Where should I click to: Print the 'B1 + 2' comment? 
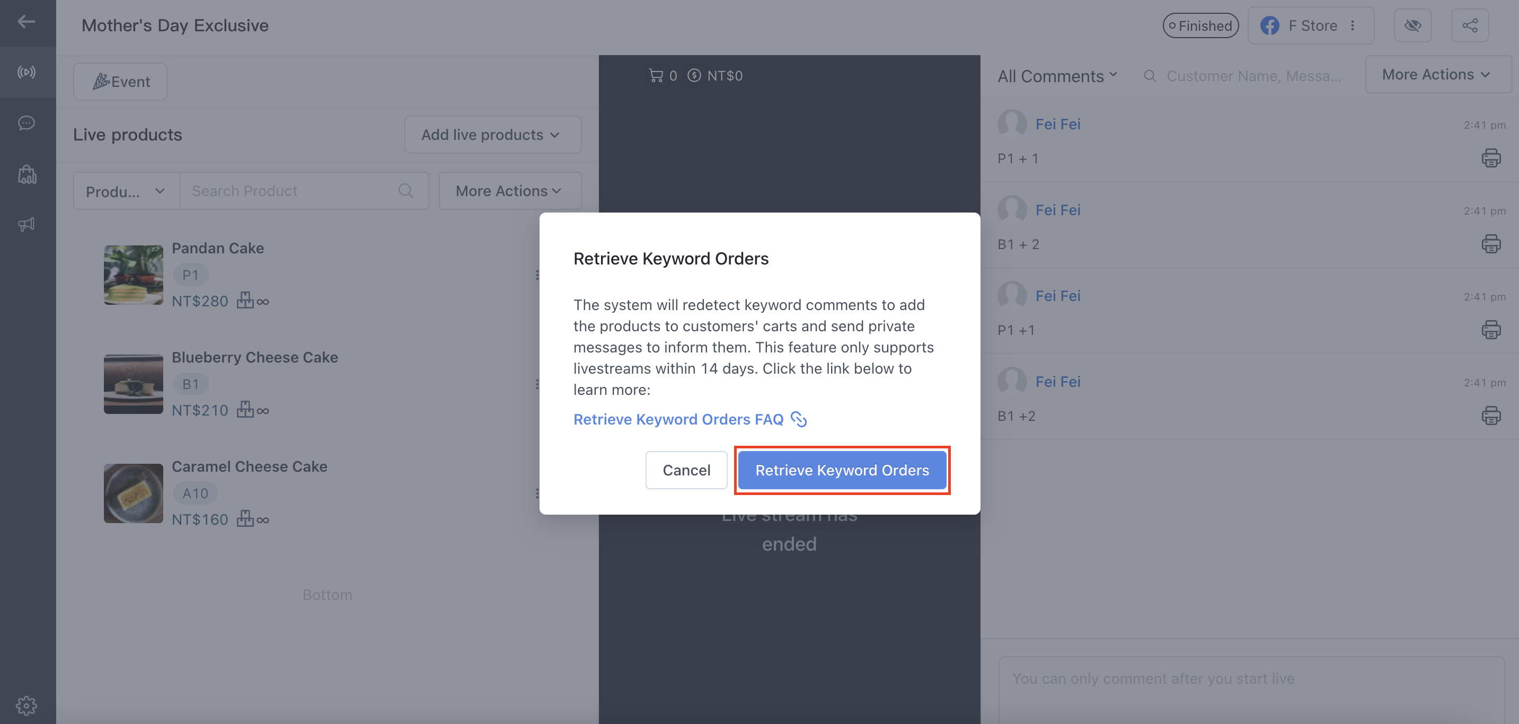(1491, 244)
